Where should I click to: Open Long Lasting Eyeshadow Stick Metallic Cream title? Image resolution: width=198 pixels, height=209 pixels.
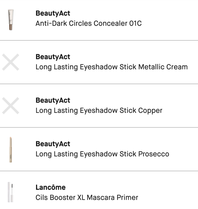tap(111, 67)
